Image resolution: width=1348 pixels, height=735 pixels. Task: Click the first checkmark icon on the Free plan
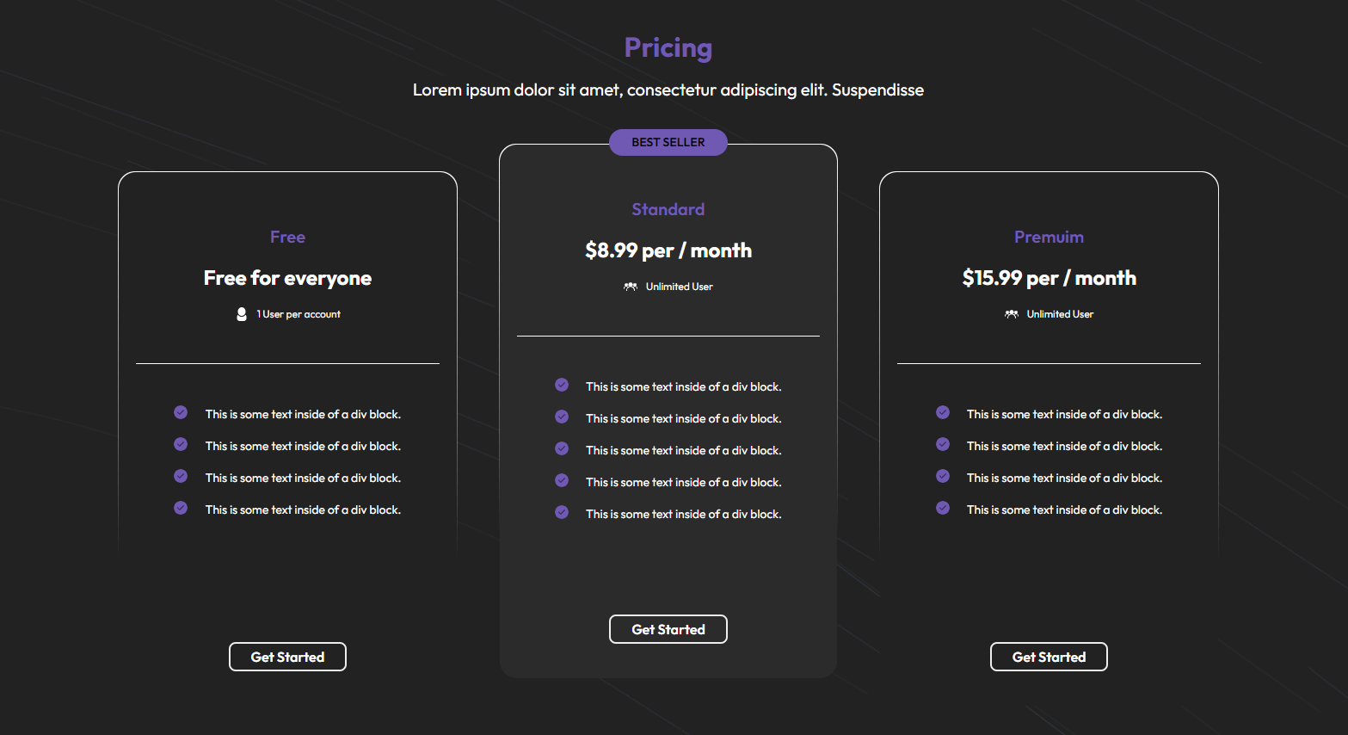point(181,412)
